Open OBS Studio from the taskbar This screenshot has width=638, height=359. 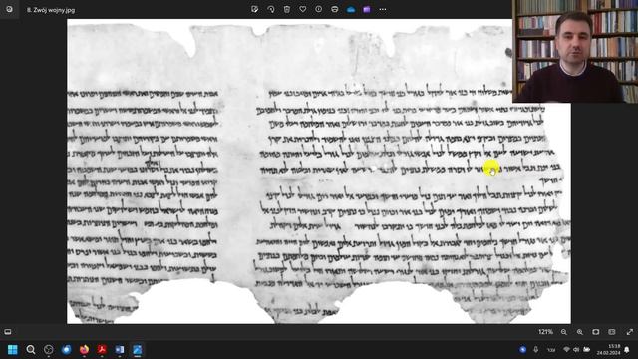coord(49,350)
